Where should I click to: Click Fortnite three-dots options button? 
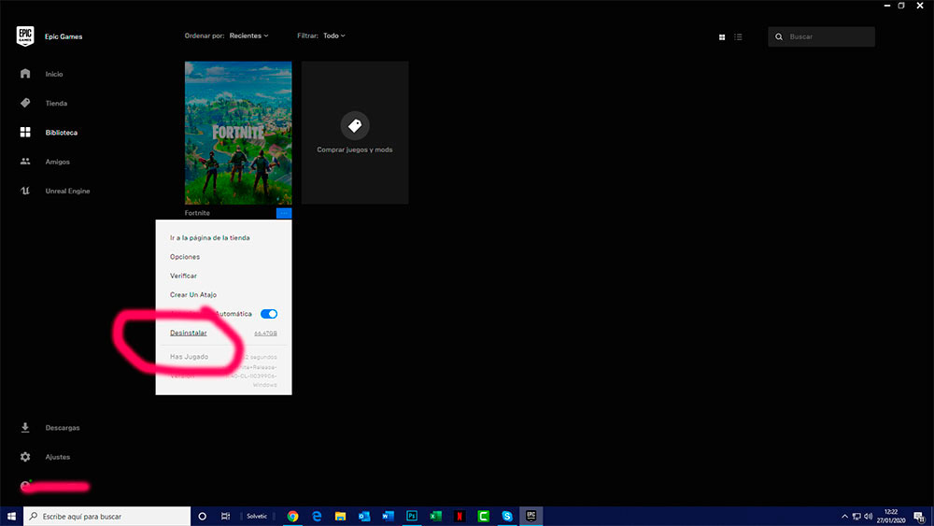tap(284, 213)
